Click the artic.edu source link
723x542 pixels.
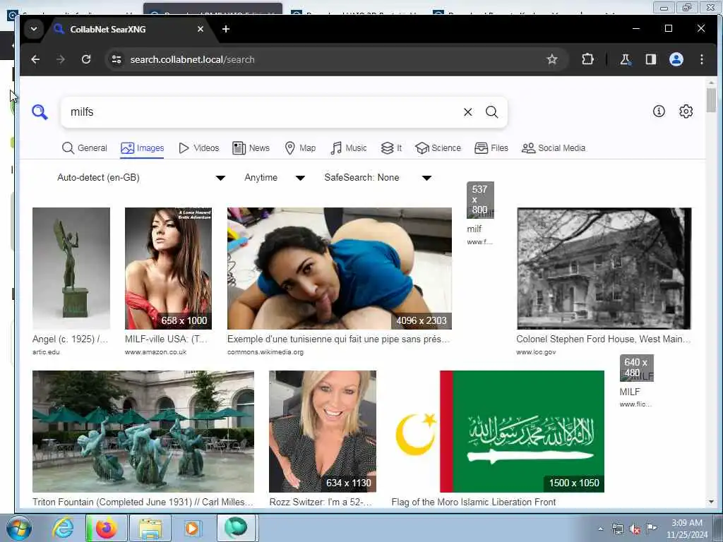[x=46, y=352]
